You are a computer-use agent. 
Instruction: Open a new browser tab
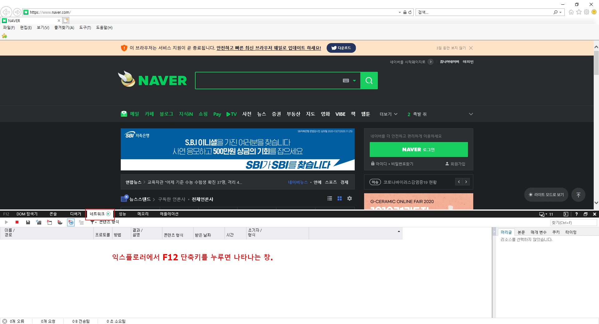66,21
